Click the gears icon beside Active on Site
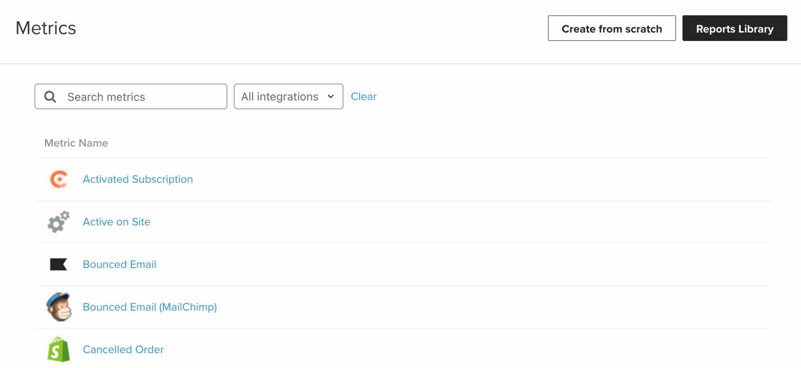 click(58, 222)
